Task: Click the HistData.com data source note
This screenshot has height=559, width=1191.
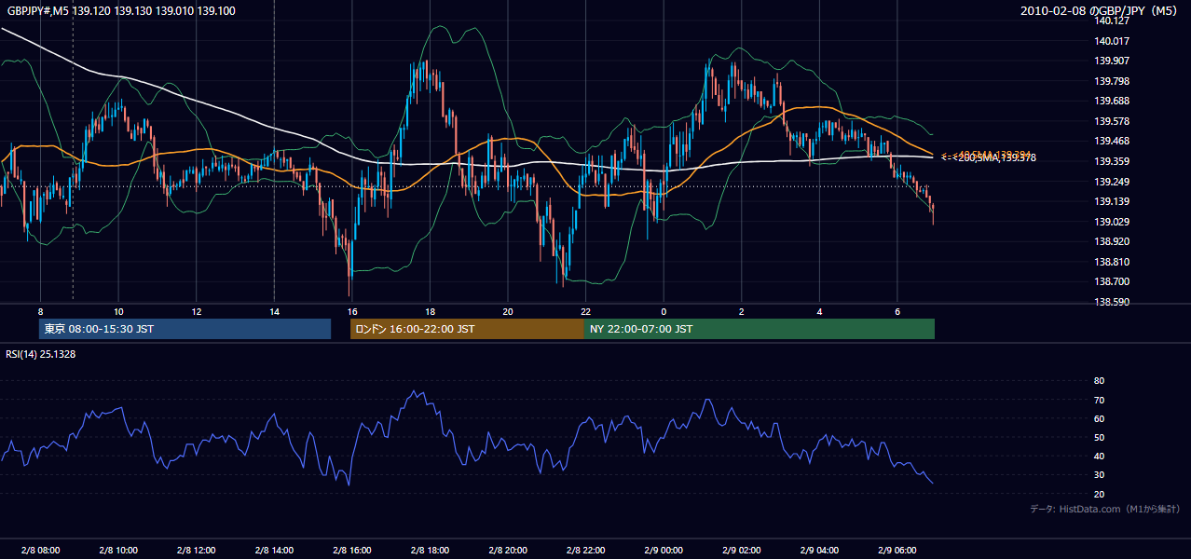Action: click(1105, 509)
